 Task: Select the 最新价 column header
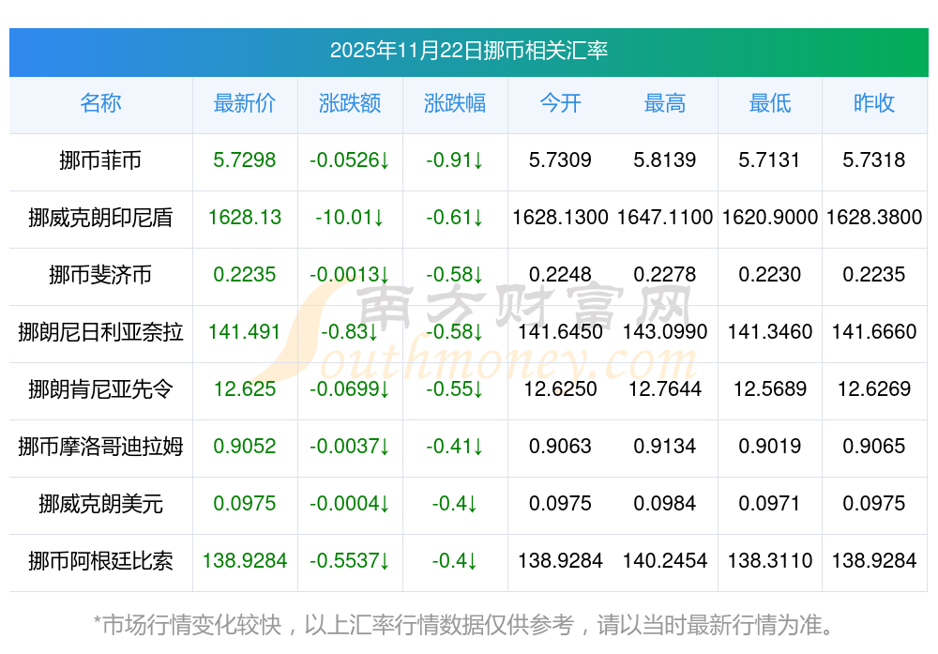(245, 103)
